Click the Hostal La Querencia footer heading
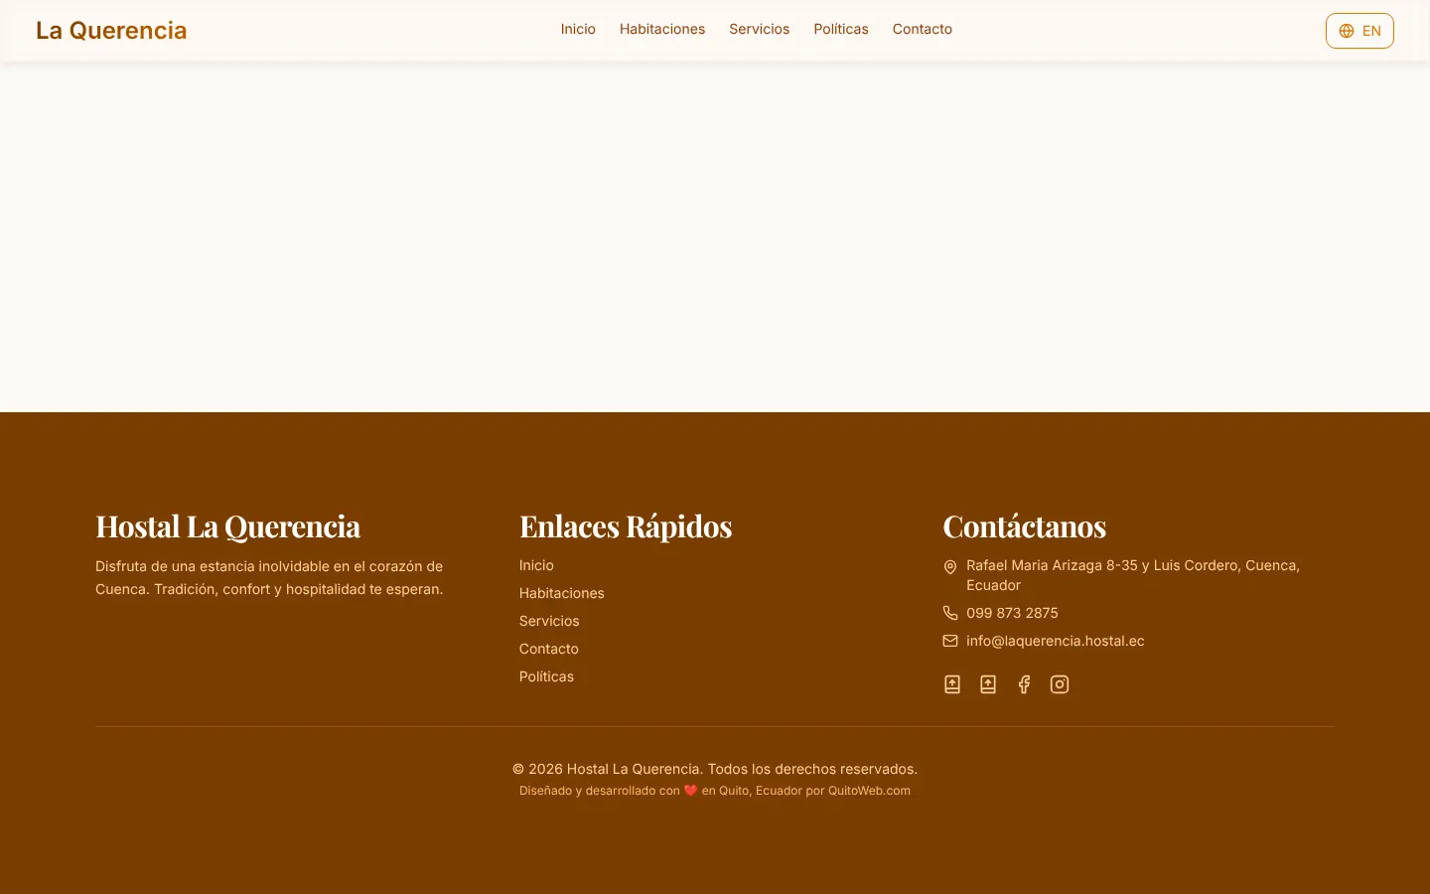1430x894 pixels. click(x=227, y=526)
